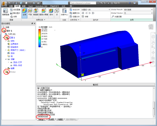Collapse the 工况 1 tree node

pyautogui.click(x=3, y=38)
